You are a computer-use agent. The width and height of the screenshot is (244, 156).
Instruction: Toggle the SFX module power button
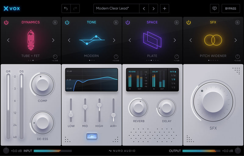(188, 22)
